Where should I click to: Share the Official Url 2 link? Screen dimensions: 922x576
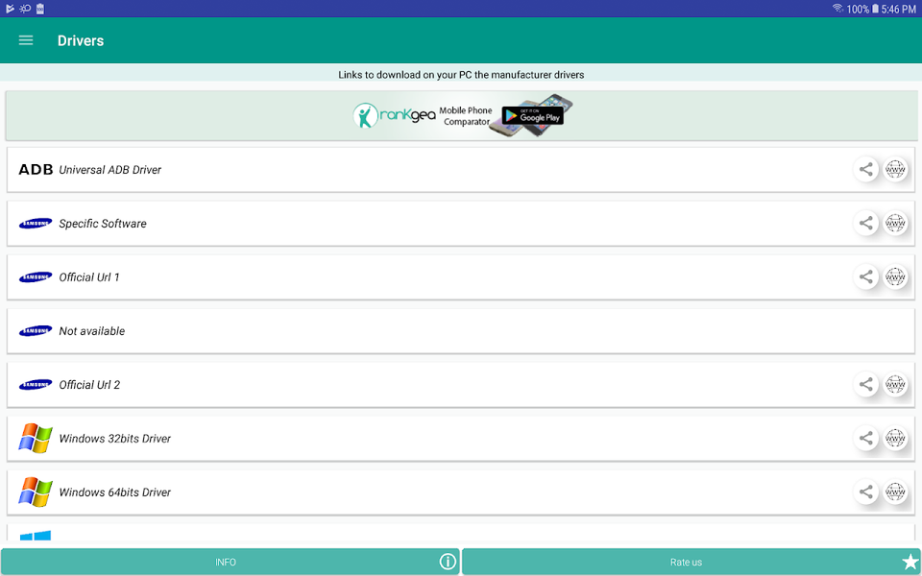click(x=866, y=385)
